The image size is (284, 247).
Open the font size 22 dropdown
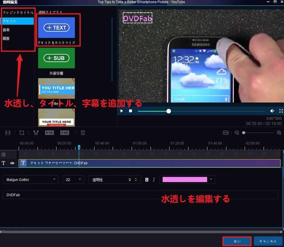73,180
